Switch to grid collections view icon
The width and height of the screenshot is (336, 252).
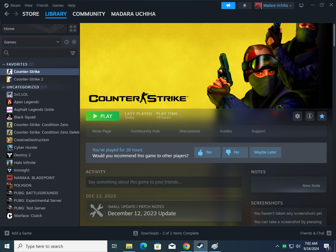73,29
